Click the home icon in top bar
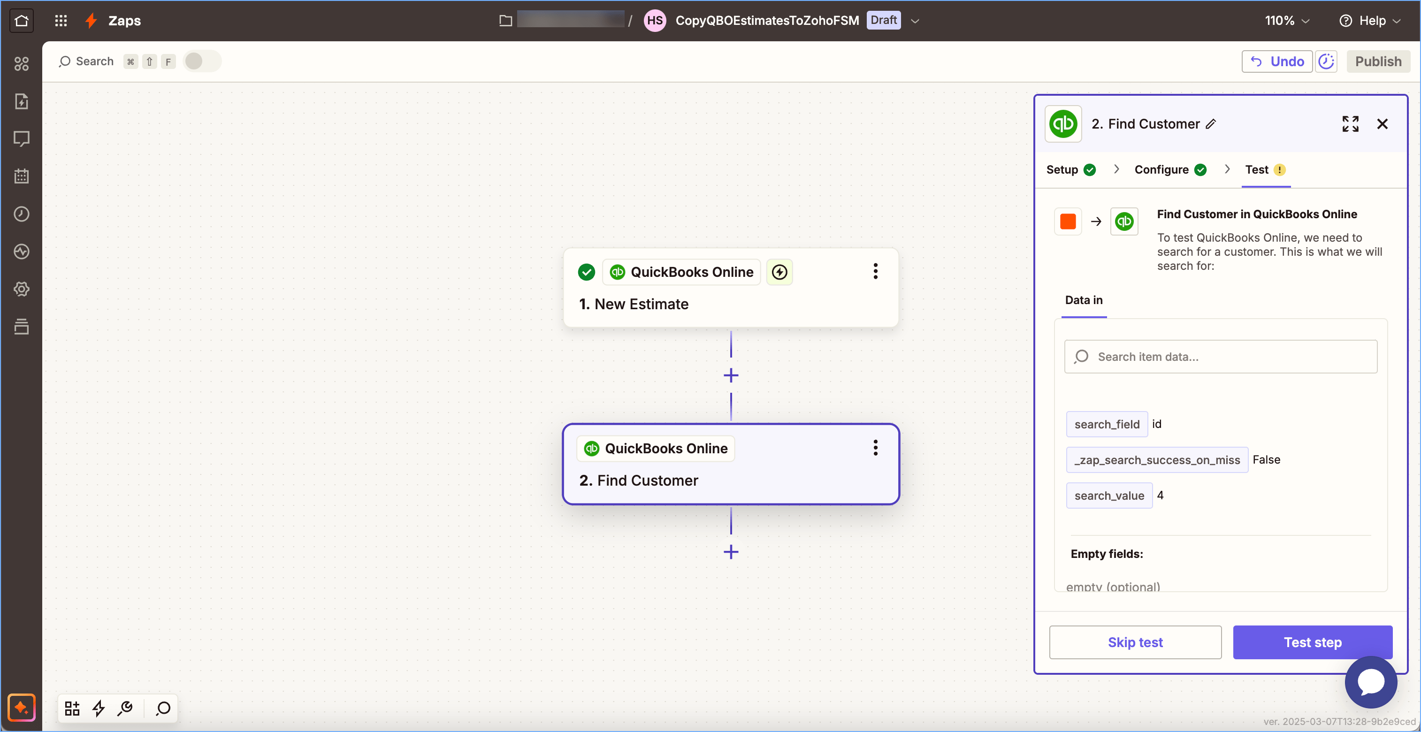The height and width of the screenshot is (732, 1421). coord(22,21)
